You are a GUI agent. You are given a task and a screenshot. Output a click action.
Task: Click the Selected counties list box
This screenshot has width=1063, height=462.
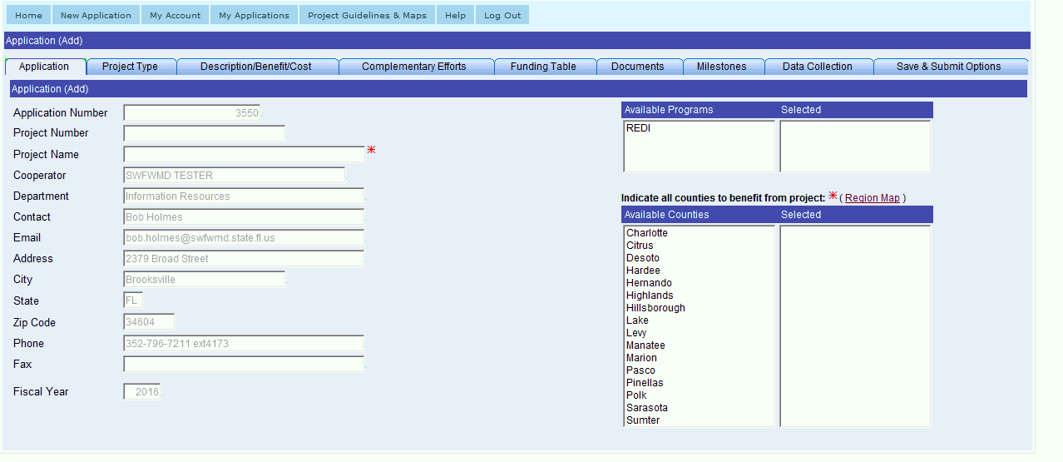click(855, 325)
